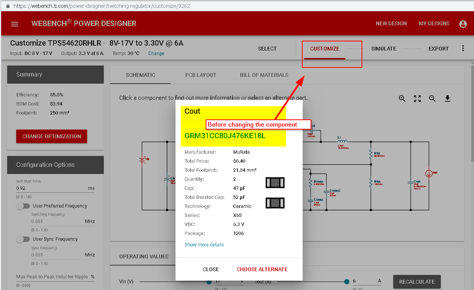Click the BOM Cost value $3.94
Viewport: 474px width, 290px height.
(56, 104)
